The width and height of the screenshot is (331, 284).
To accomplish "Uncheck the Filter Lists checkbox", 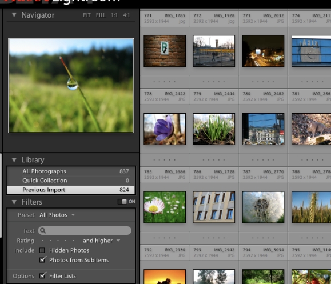I will point(42,275).
